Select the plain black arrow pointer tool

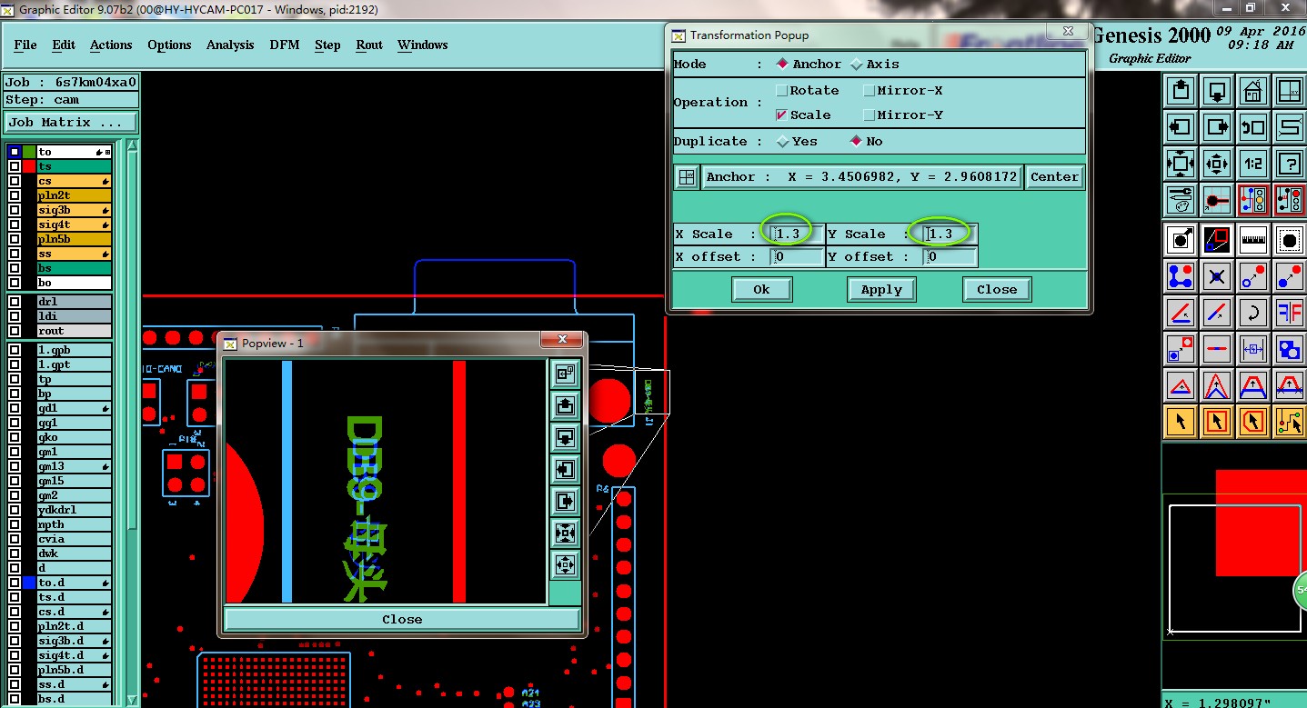[1181, 422]
